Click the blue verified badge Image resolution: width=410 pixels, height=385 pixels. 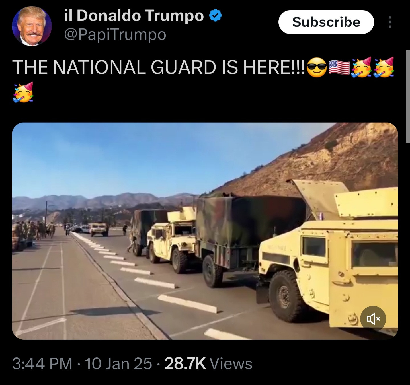(216, 16)
